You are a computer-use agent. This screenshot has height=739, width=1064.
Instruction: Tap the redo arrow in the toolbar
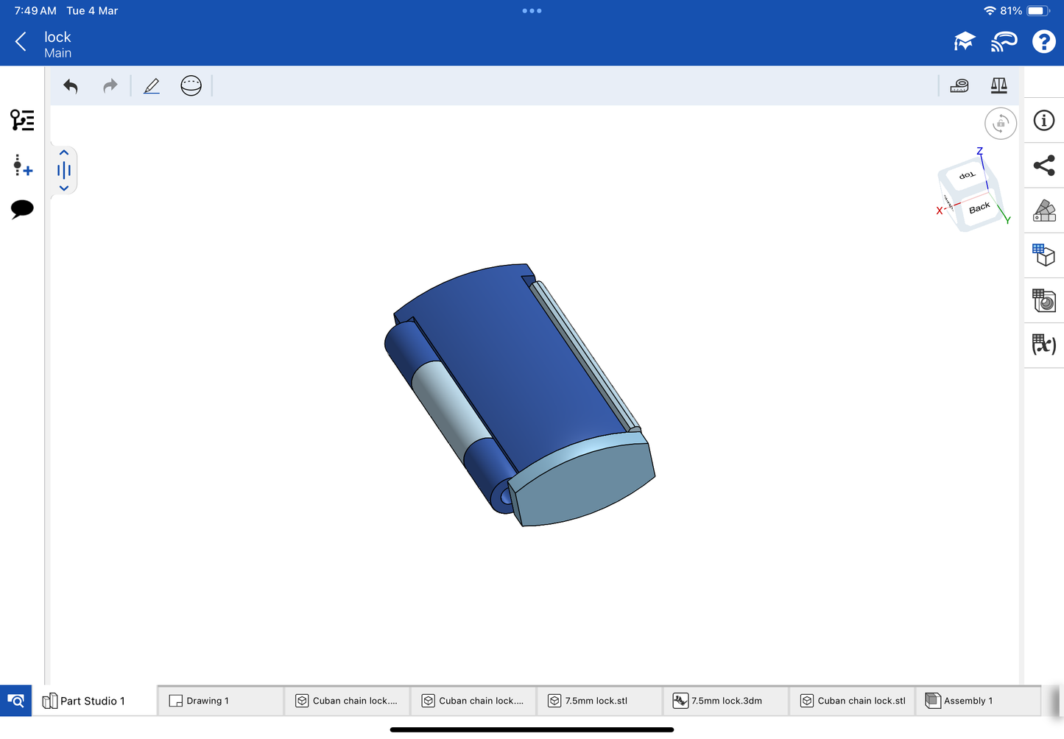(x=110, y=86)
